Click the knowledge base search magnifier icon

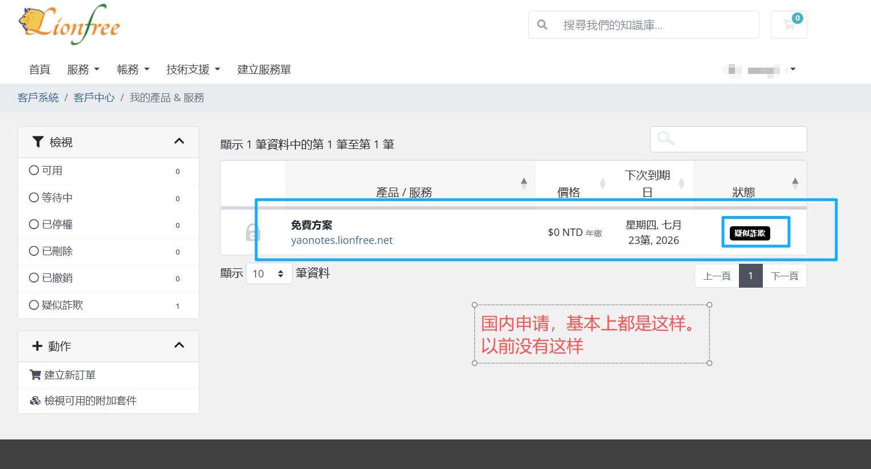(x=542, y=25)
